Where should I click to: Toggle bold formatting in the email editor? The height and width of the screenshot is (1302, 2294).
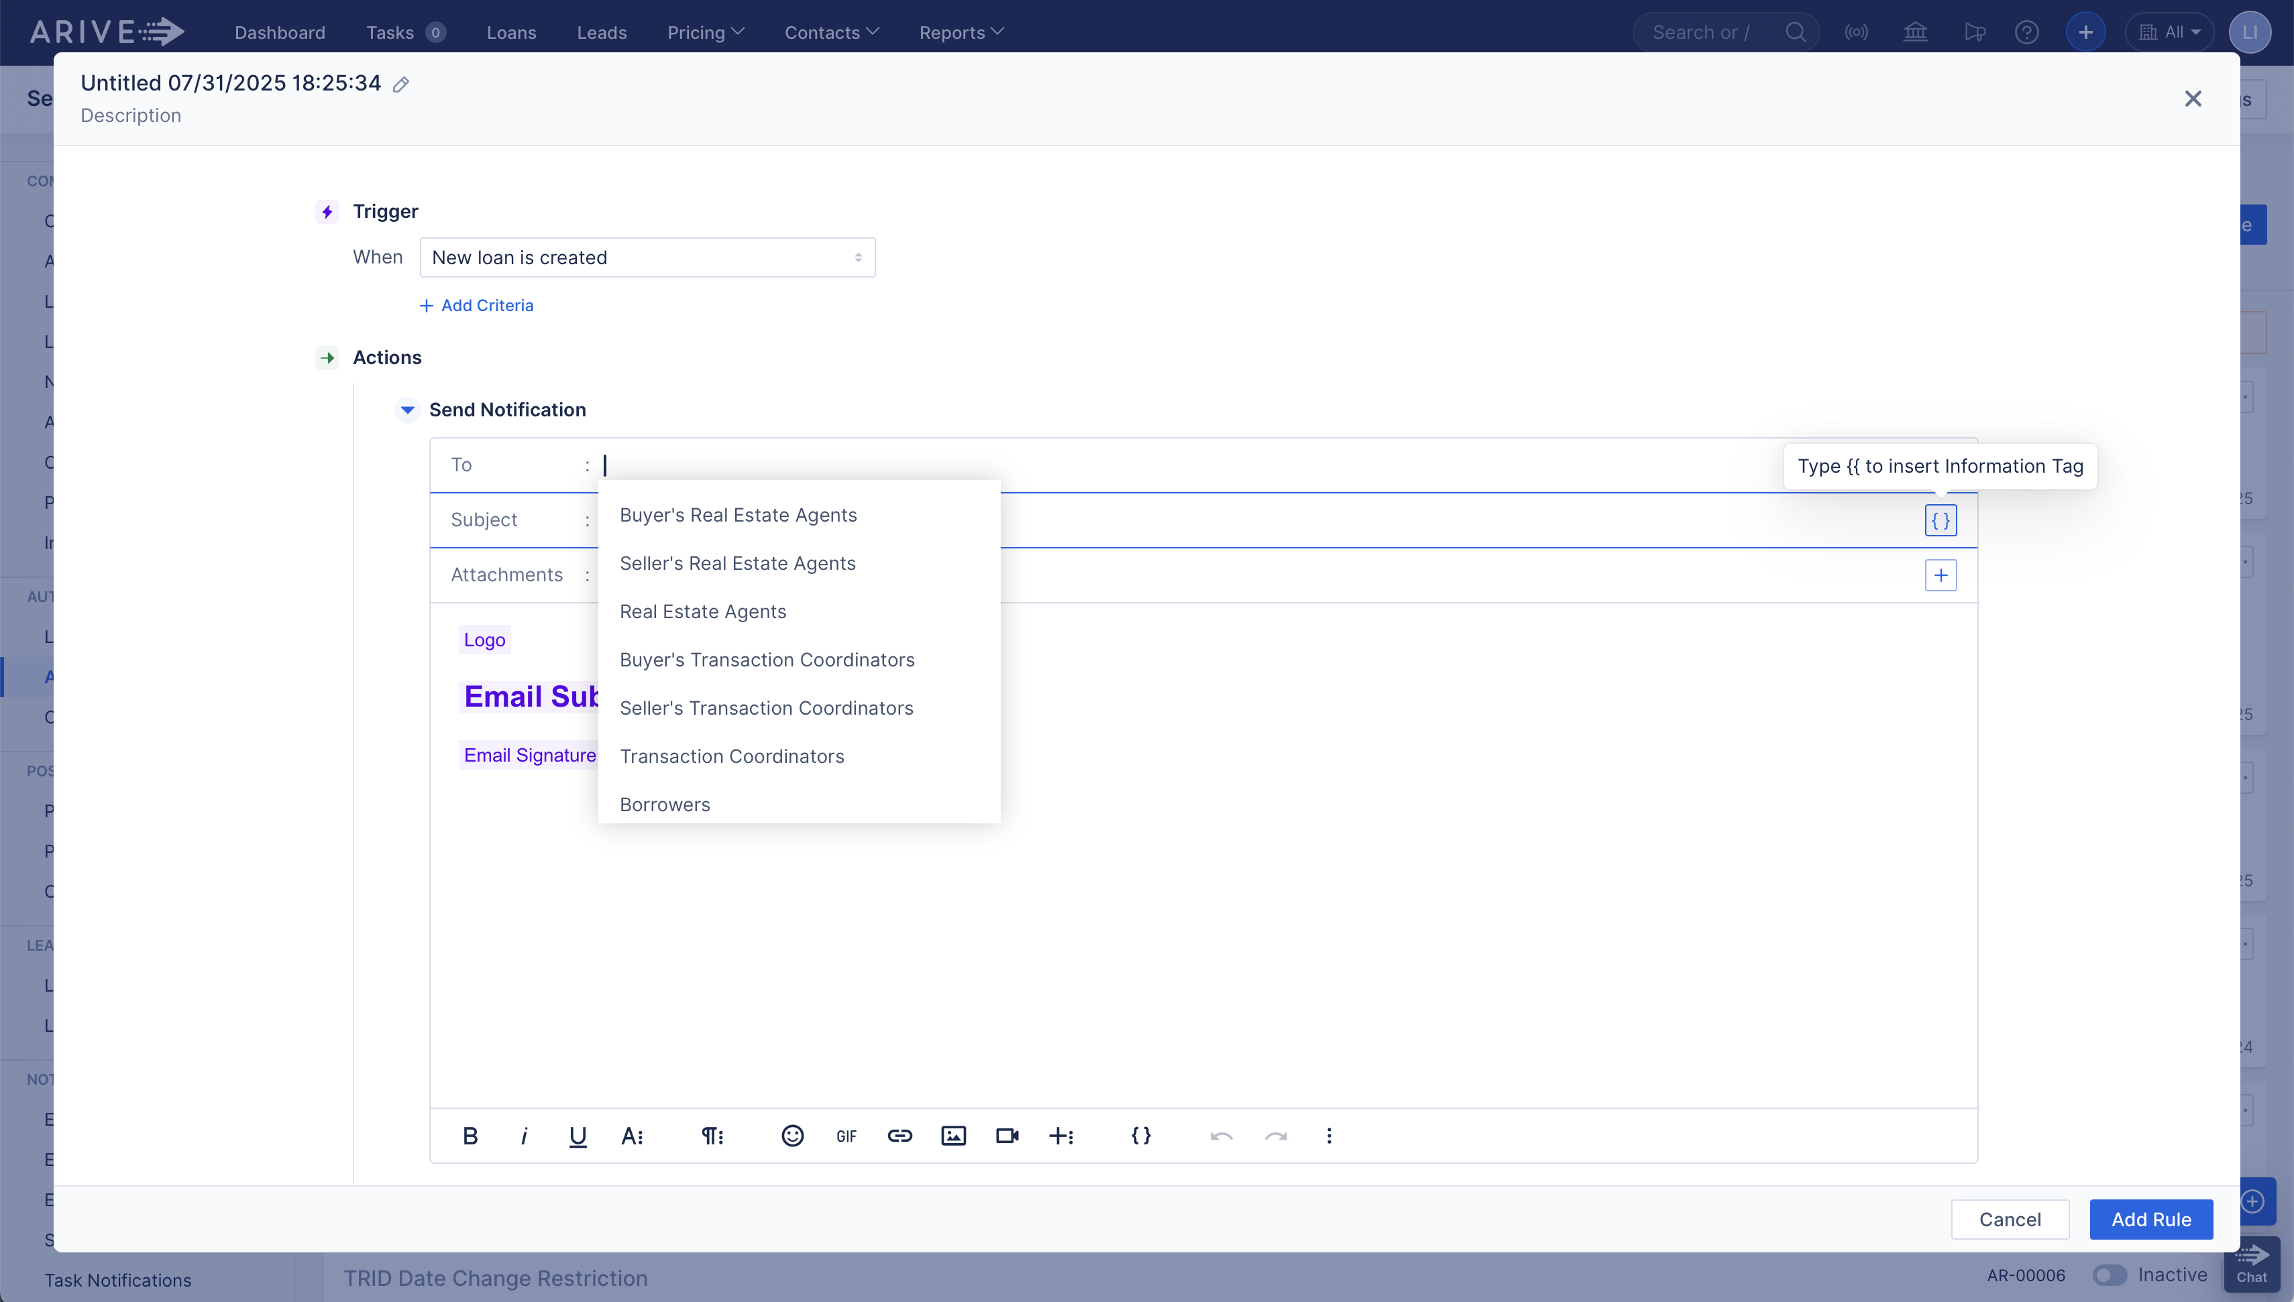tap(470, 1136)
